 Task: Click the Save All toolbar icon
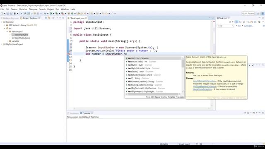pos(11,14)
